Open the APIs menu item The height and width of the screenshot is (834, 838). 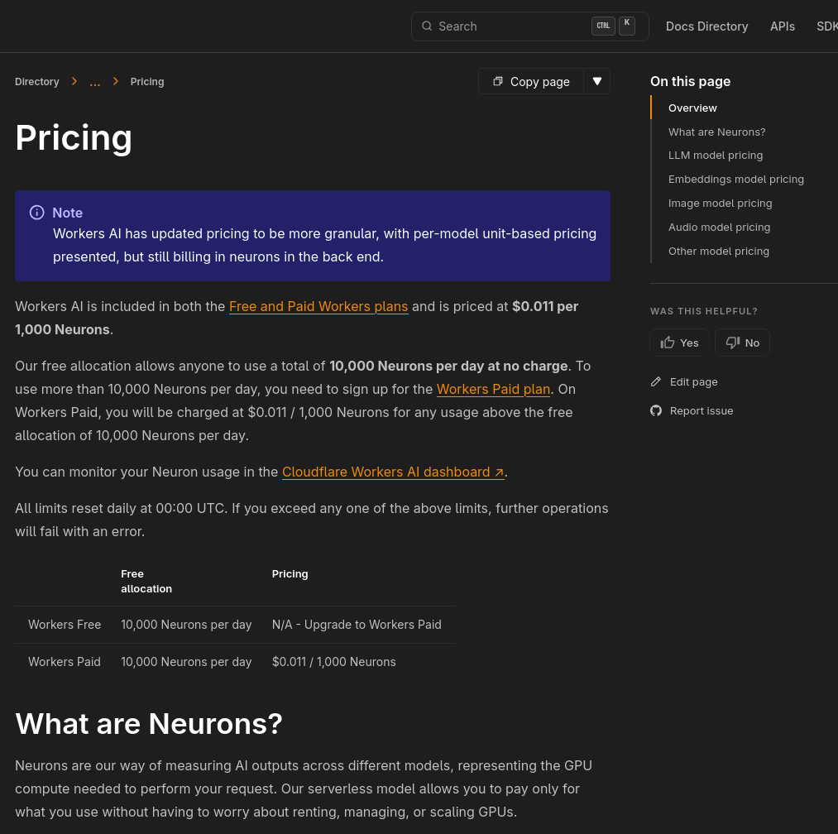[x=782, y=26]
